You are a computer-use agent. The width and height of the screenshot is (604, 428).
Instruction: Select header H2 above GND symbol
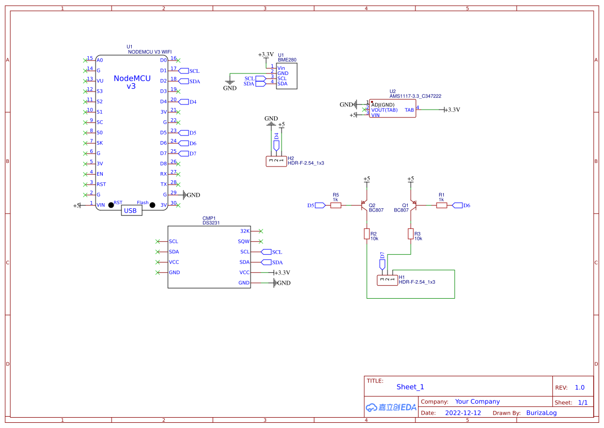coord(276,160)
